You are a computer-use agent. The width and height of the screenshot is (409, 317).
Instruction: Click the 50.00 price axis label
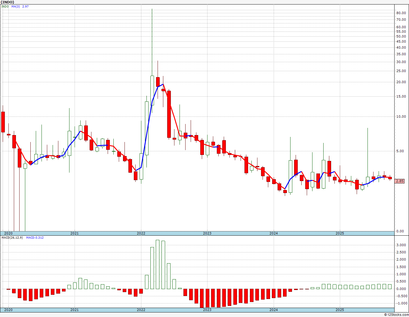click(401, 36)
